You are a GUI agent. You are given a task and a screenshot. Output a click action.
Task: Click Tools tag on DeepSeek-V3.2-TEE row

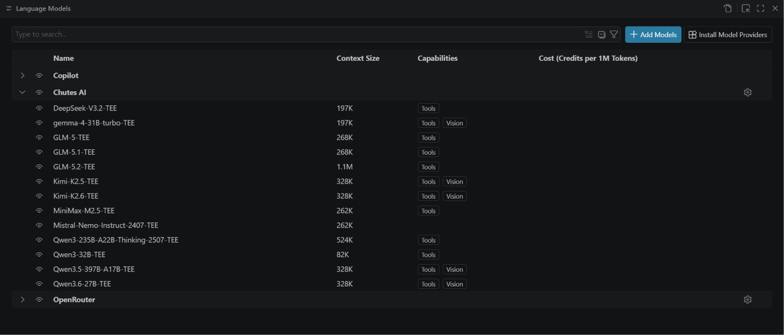click(429, 108)
